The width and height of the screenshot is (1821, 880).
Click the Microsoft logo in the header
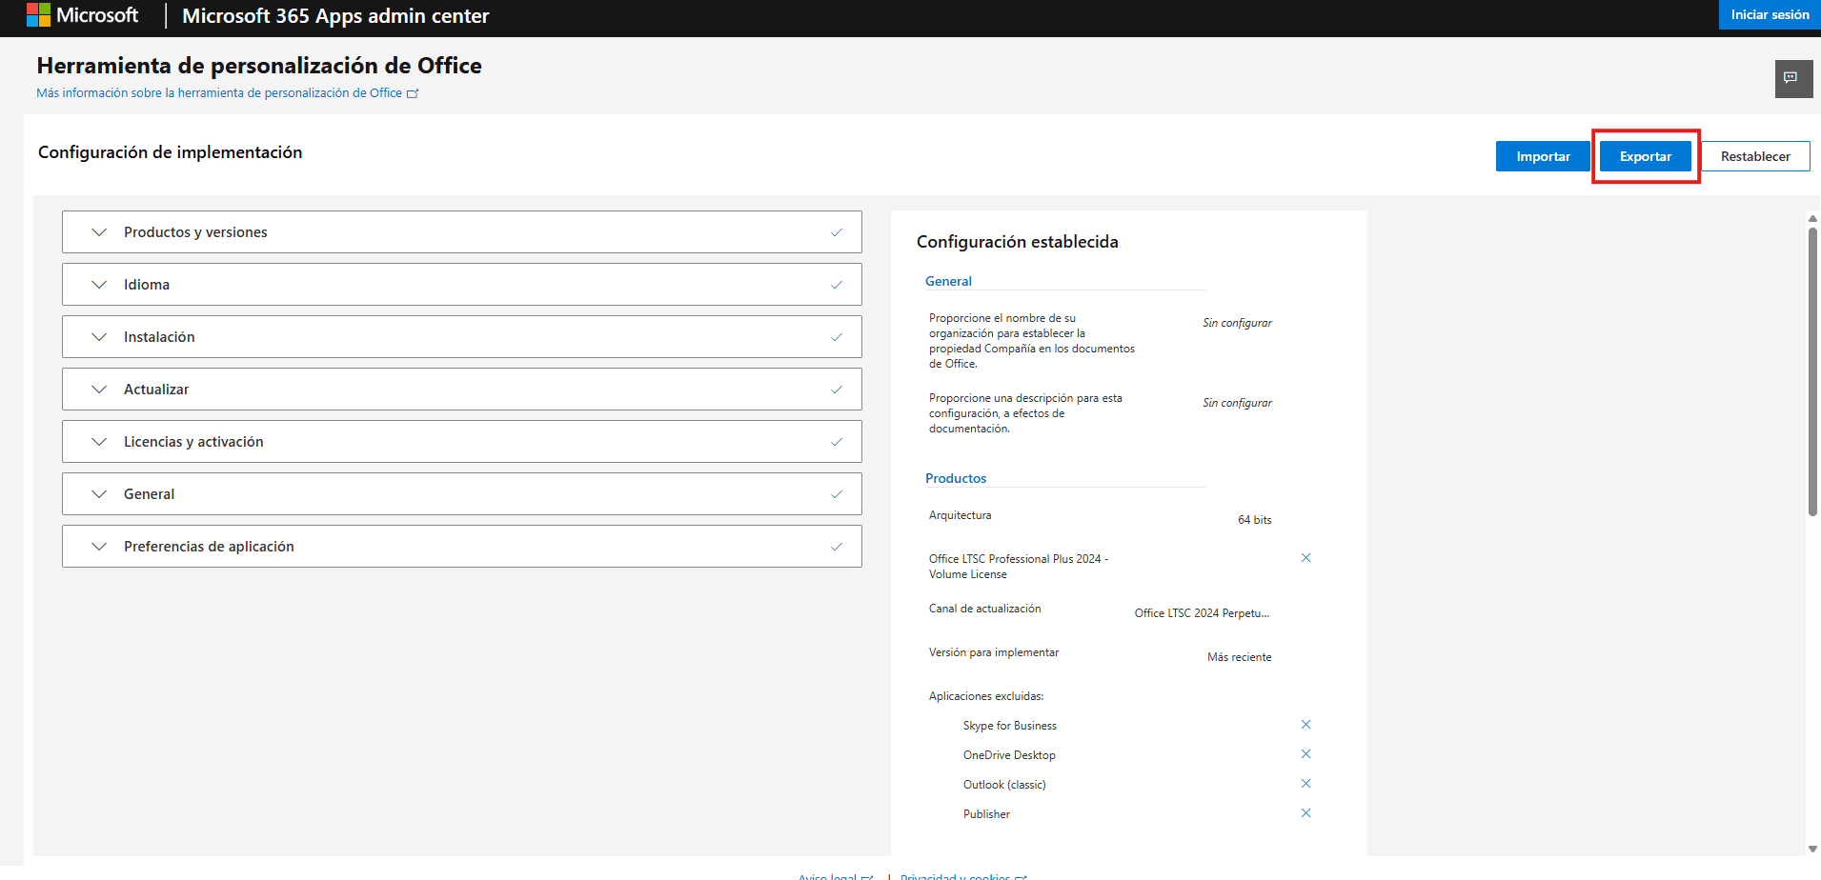(83, 15)
